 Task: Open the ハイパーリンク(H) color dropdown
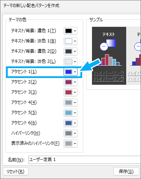coord(70,133)
